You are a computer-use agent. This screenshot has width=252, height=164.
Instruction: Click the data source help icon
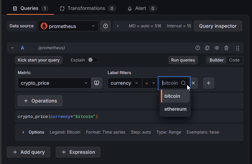(x=106, y=26)
